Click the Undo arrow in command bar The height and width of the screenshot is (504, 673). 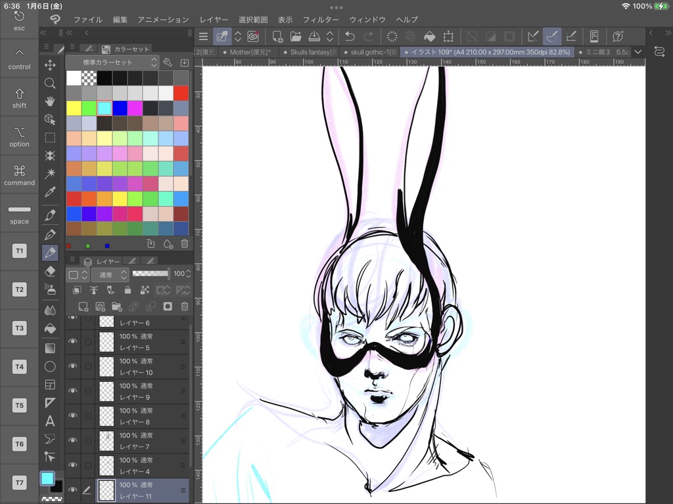(350, 37)
